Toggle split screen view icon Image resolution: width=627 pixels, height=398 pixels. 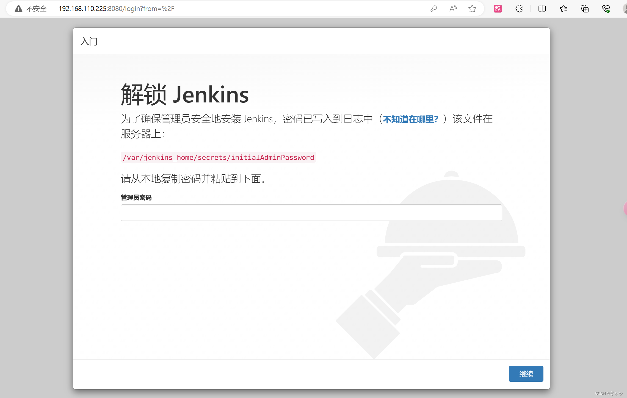pyautogui.click(x=542, y=9)
